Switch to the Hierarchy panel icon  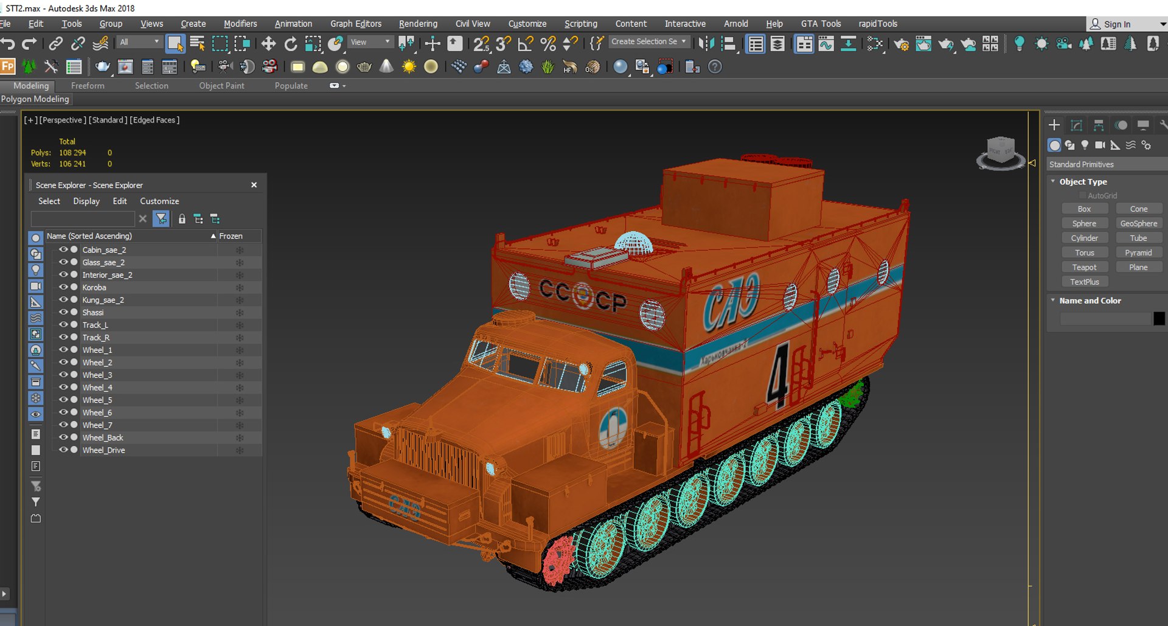(x=1099, y=125)
